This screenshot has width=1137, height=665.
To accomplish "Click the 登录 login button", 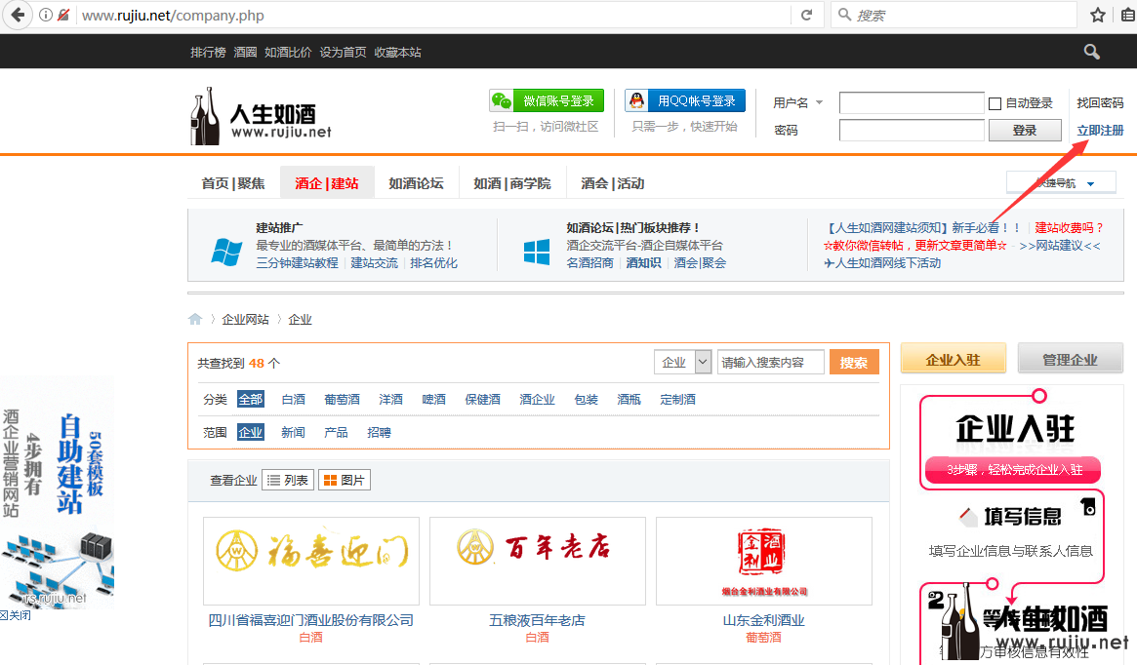I will tap(1024, 131).
